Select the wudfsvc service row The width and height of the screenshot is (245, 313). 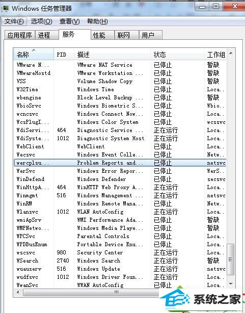120,277
